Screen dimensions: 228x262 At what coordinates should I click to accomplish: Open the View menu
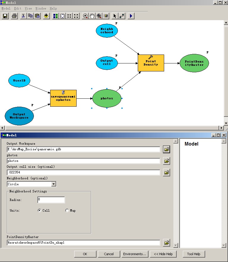(28, 8)
